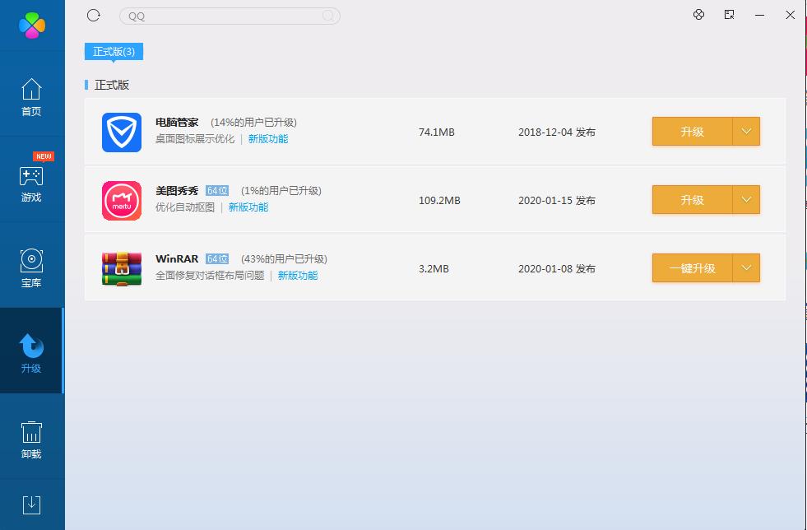This screenshot has width=807, height=530.
Task: Expand the dropdown arrow beside 电脑管家 upgrade
Action: click(746, 132)
